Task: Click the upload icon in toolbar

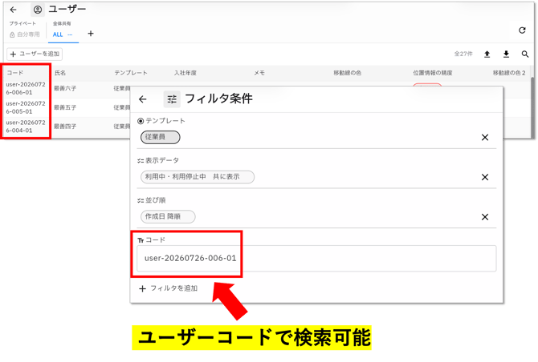Action: 487,54
